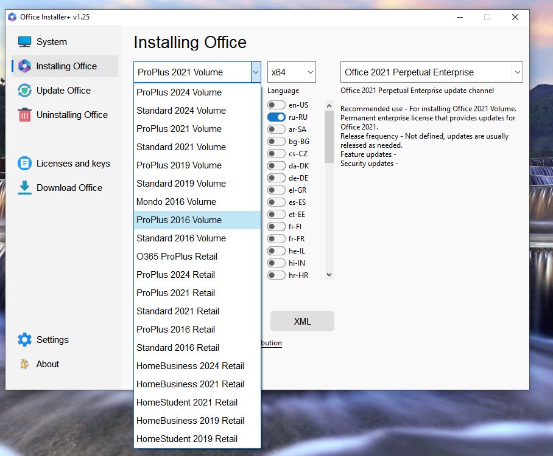
Task: Click the language list scroll down arrow
Action: (329, 275)
